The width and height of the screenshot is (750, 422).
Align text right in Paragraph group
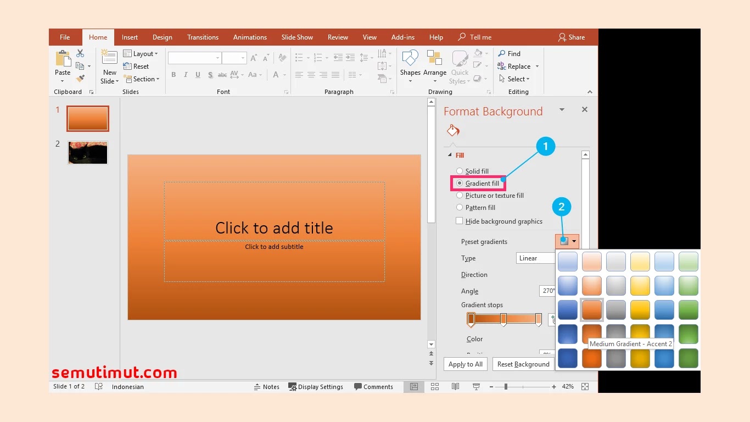click(x=323, y=75)
